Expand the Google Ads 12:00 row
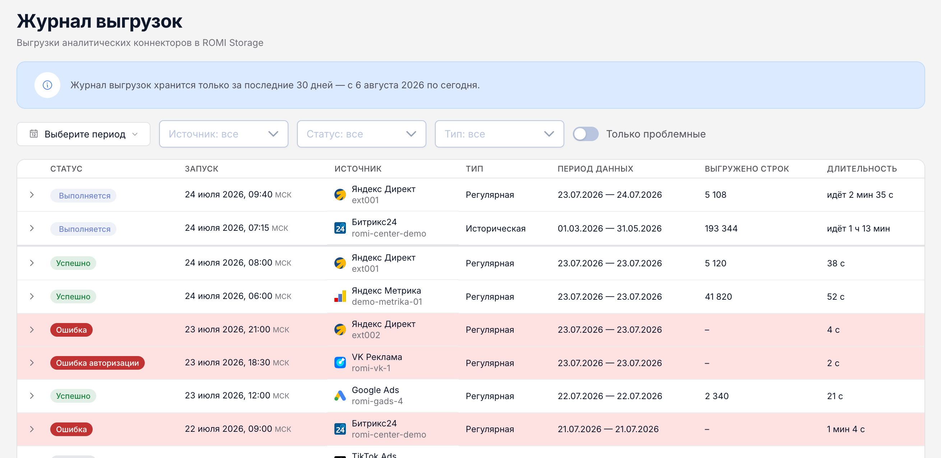 [32, 396]
